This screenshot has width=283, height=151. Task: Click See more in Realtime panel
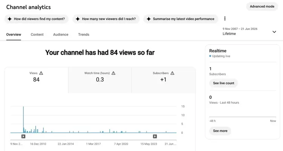click(x=220, y=131)
